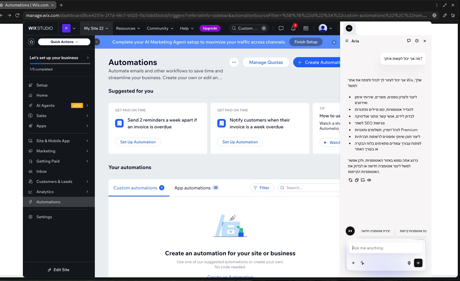Open the browser three-dot menu
The height and width of the screenshot is (281, 460).
(x=437, y=5)
